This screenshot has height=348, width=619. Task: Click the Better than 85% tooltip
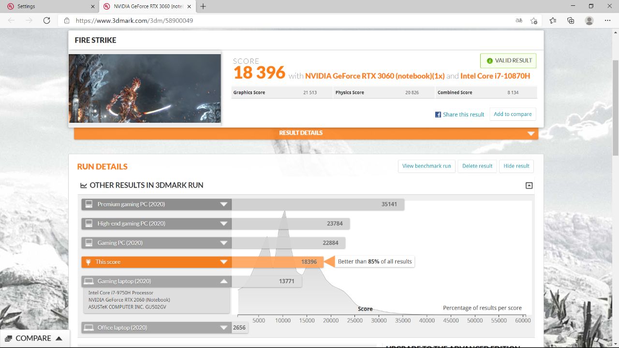tap(375, 261)
